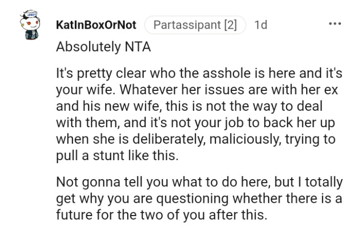359x234 pixels.
Task: Click the Partassipant [2] flair badge
Action: tap(195, 25)
